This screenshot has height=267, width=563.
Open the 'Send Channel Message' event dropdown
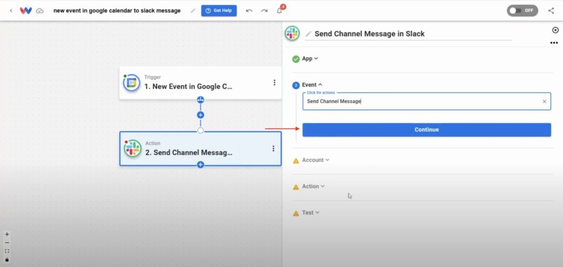[427, 102]
